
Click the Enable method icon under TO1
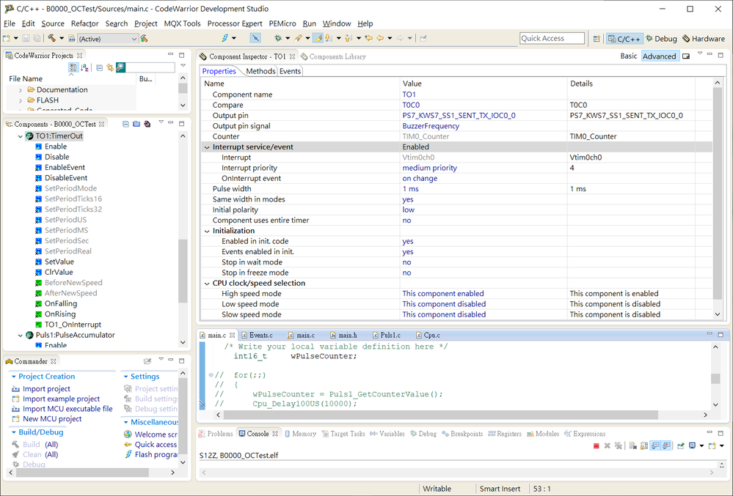[38, 147]
